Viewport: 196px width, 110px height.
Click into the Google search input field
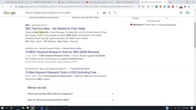(60, 13)
